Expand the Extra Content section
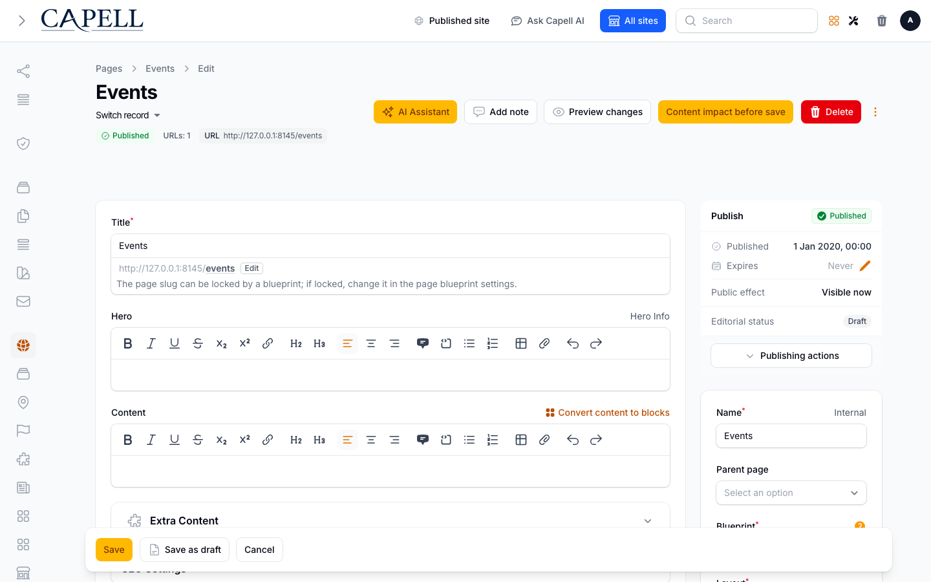931x582 pixels. point(391,521)
